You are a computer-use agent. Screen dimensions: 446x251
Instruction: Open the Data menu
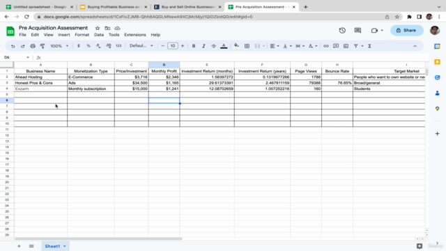coord(99,35)
